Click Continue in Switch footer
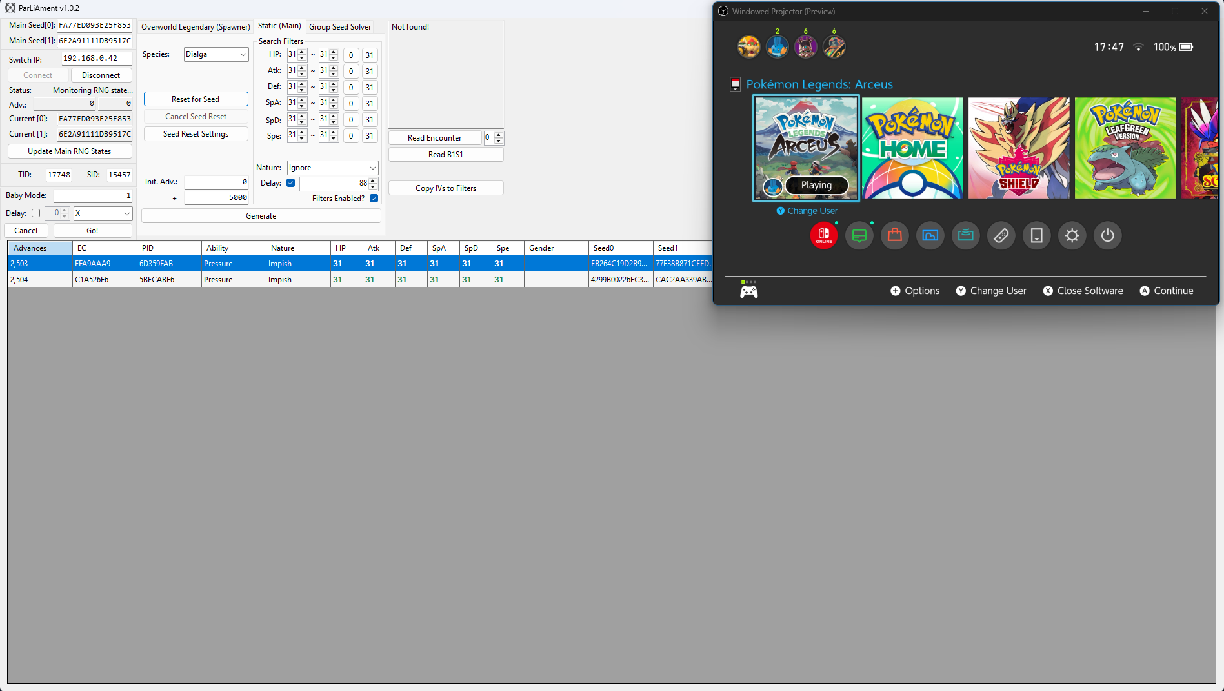This screenshot has height=691, width=1224. pos(1167,291)
